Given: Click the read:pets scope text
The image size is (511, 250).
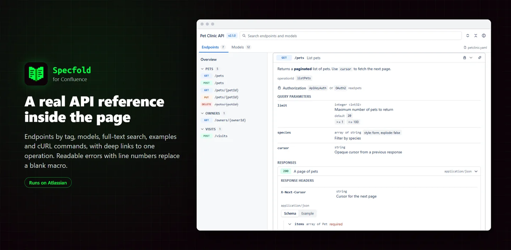Looking at the screenshot, I should tap(355, 88).
